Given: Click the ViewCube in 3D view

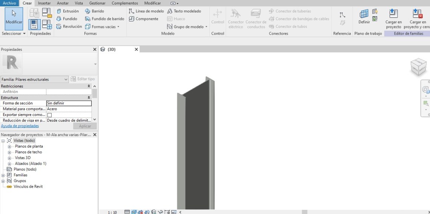Looking at the screenshot, I should (x=418, y=67).
